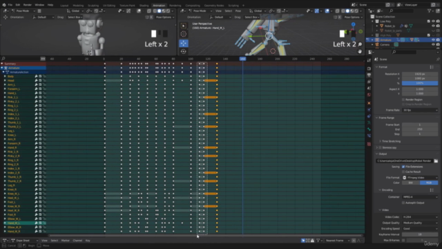This screenshot has width=442, height=249.
Task: Open the Frame Rate dropdown
Action: (x=420, y=110)
